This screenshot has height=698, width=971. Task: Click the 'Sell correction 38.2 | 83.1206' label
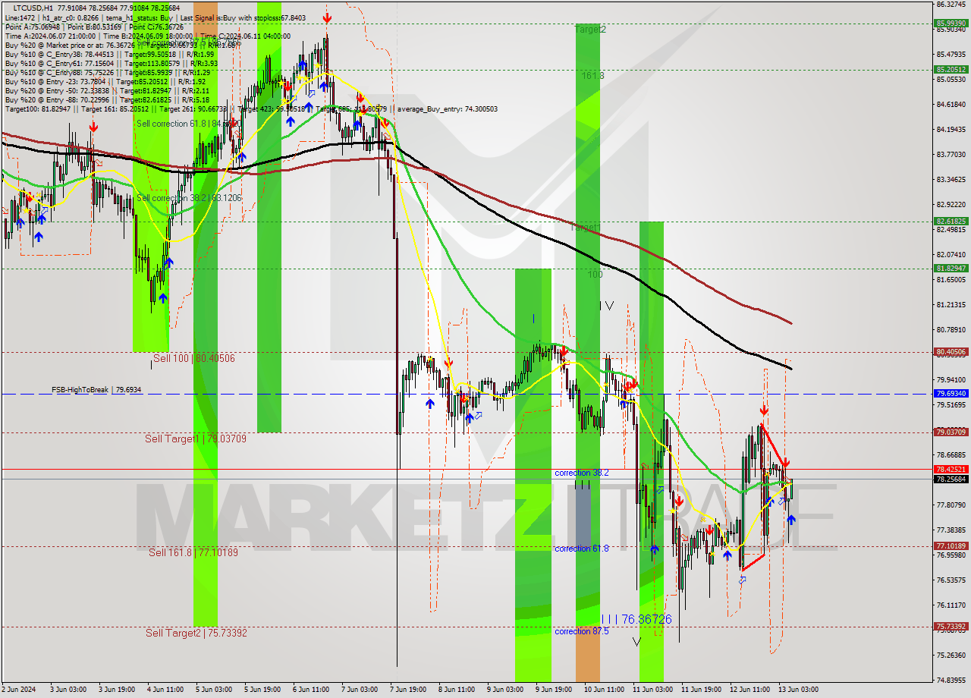[x=189, y=198]
